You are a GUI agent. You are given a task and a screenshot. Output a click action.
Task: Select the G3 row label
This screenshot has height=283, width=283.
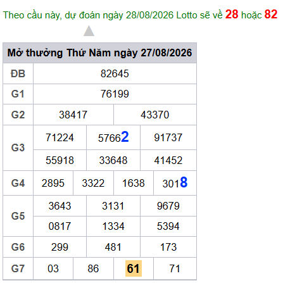pyautogui.click(x=18, y=148)
